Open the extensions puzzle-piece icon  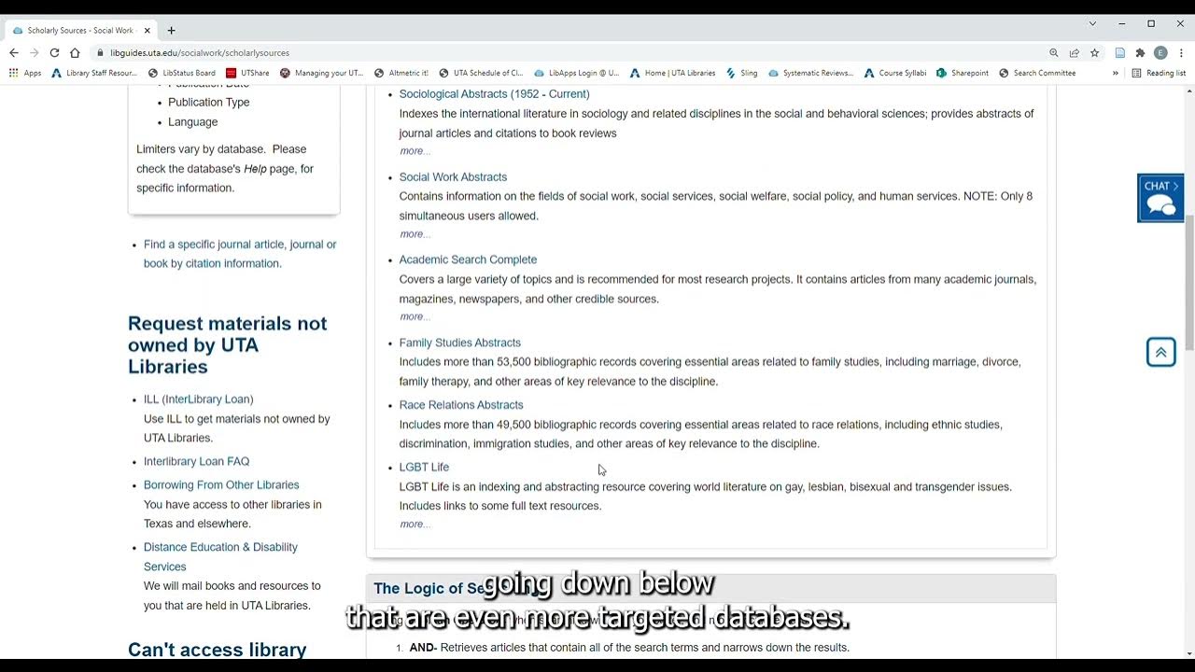click(1140, 53)
